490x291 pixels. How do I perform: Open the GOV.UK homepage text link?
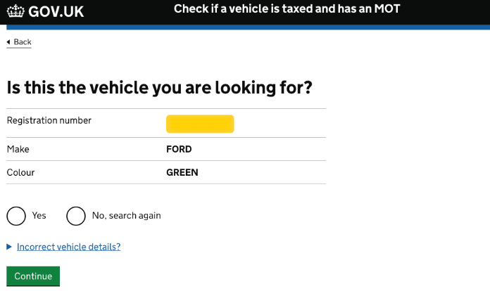(56, 12)
